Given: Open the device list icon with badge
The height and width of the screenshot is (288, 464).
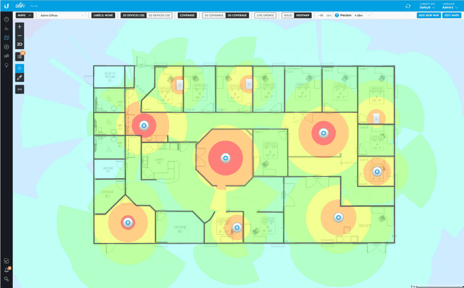Looking at the screenshot, I should pyautogui.click(x=20, y=57).
